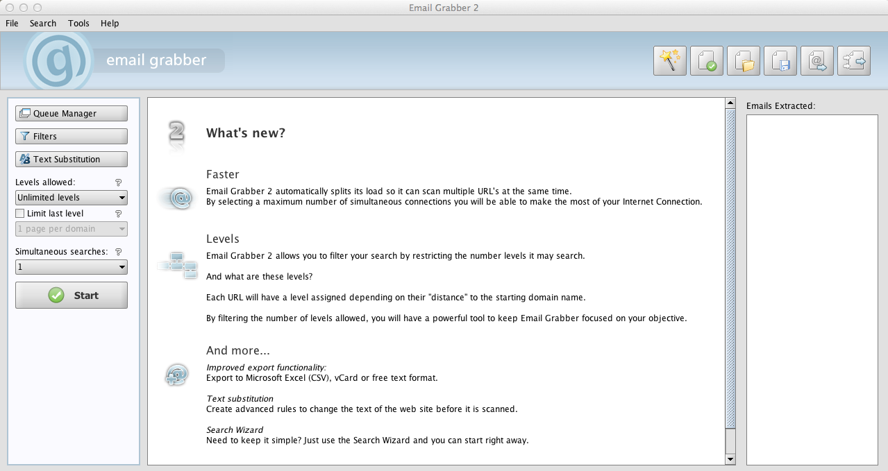The height and width of the screenshot is (471, 888).
Task: Click the Improved export functionality text
Action: (x=266, y=368)
